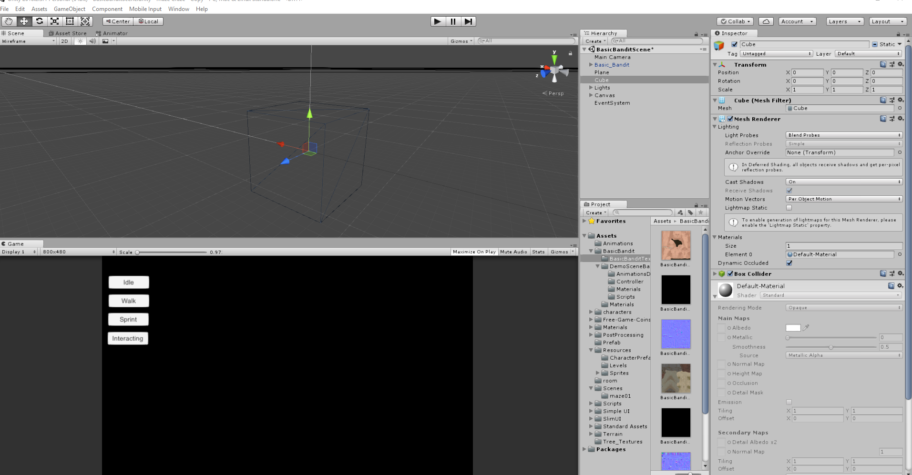Disable the Box Collider component

[x=730, y=273]
